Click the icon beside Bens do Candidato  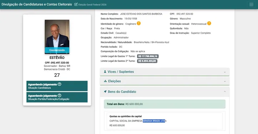click(105, 91)
